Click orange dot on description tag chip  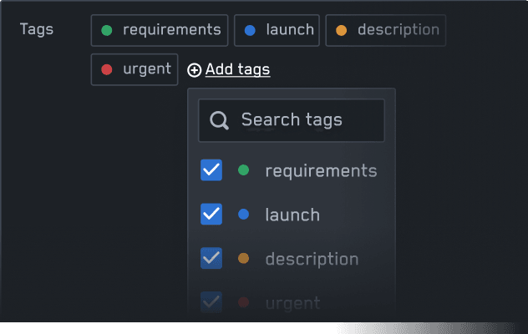(x=341, y=30)
